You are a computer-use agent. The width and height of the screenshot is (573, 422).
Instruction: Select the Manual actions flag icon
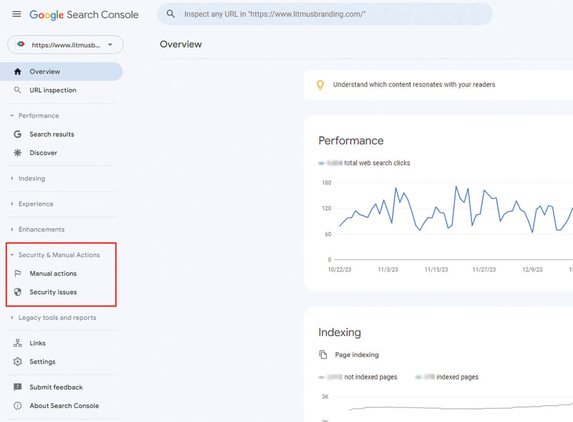(x=17, y=273)
